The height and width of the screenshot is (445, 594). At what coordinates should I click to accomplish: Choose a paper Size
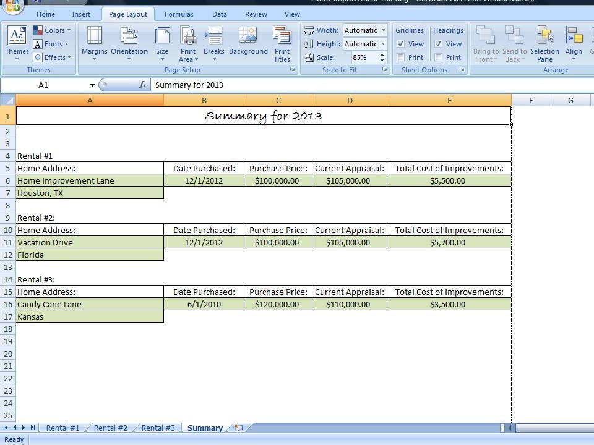coord(162,43)
